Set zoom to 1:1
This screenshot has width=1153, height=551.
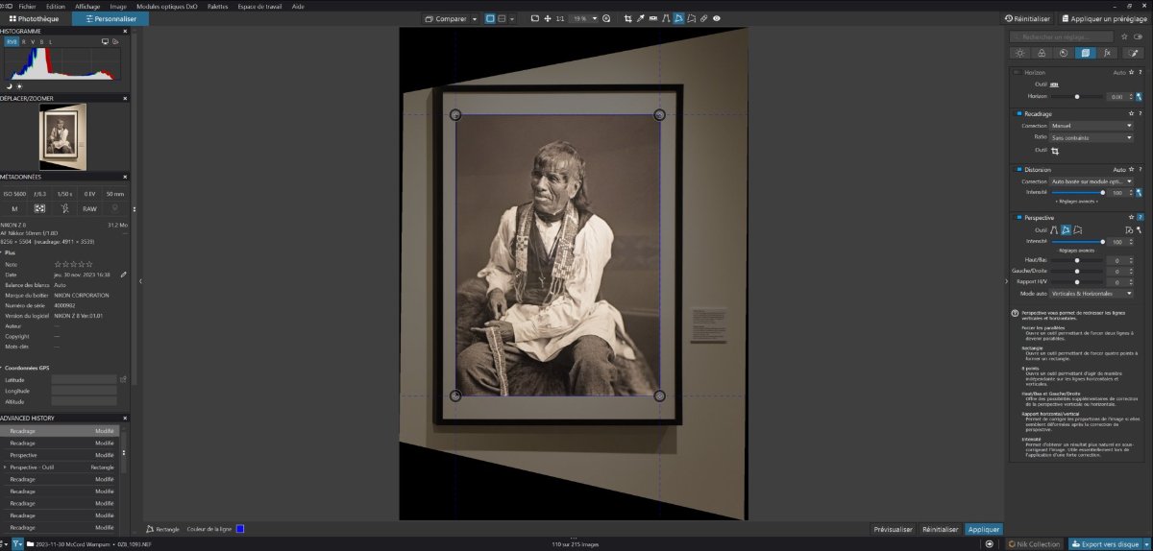[560, 18]
